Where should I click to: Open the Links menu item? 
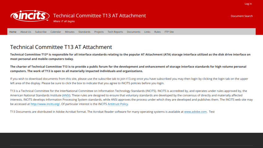click(147, 32)
